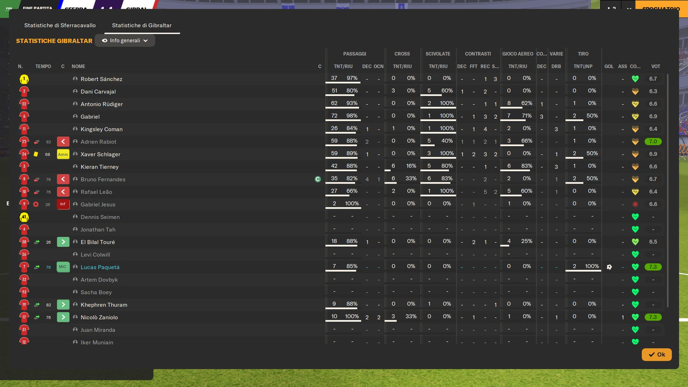Sort by the TEMPO column header
Viewport: 688px width, 387px height.
43,67
